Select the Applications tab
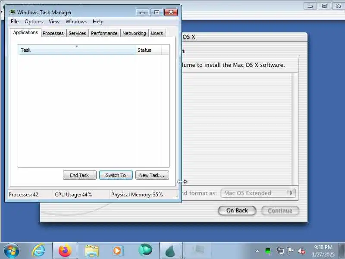Viewport: 345px width, 259px height. coord(25,33)
